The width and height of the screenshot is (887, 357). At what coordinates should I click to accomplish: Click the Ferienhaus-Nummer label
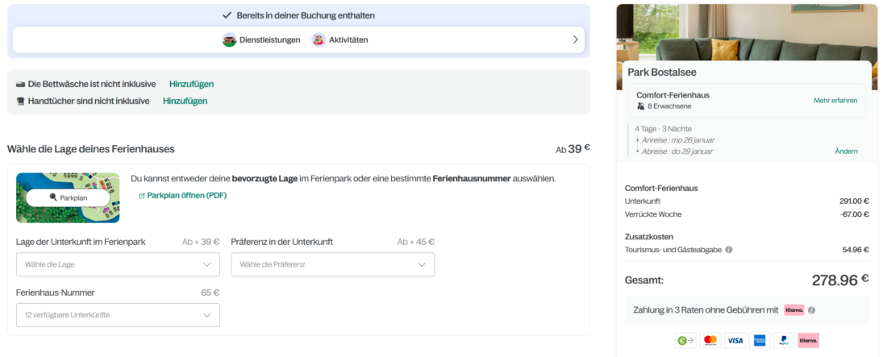pyautogui.click(x=56, y=293)
